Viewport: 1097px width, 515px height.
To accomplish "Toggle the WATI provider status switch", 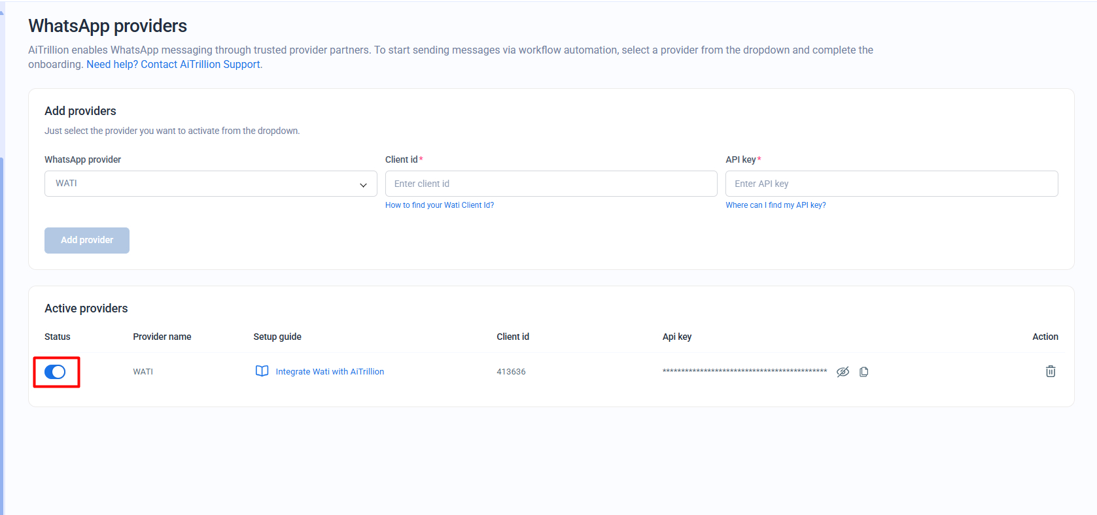I will coord(55,372).
